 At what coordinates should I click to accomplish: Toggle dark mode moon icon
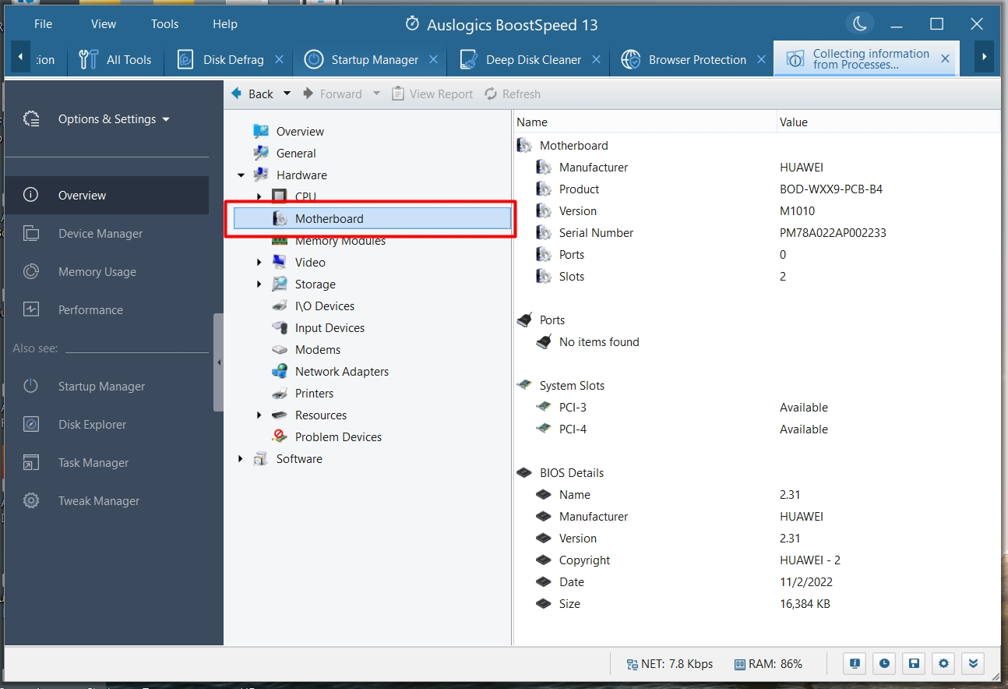point(860,24)
